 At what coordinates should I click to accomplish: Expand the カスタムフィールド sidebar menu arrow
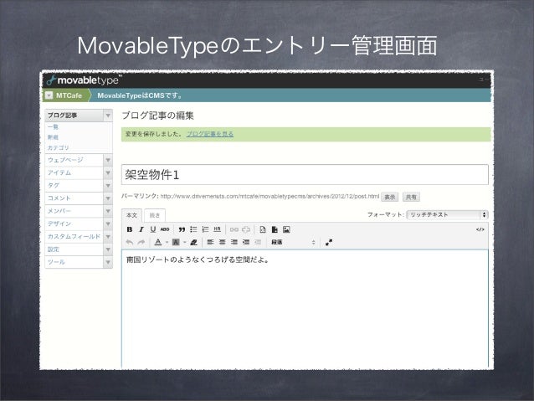(x=108, y=237)
